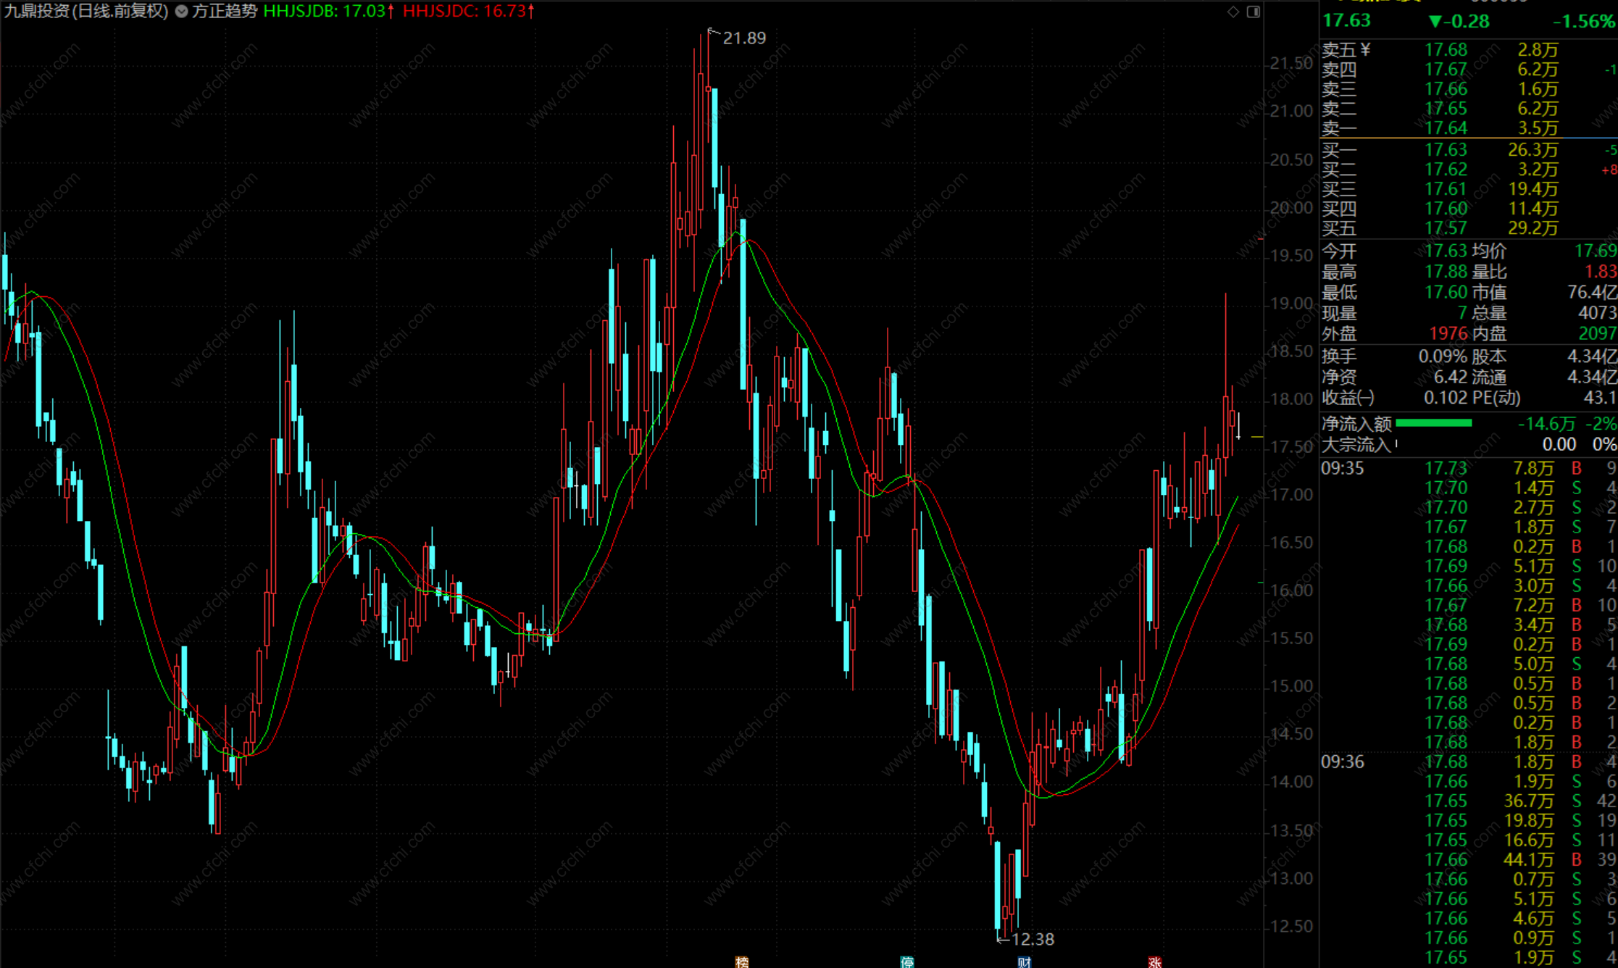Click the 12.38 low price marker

(x=1032, y=939)
